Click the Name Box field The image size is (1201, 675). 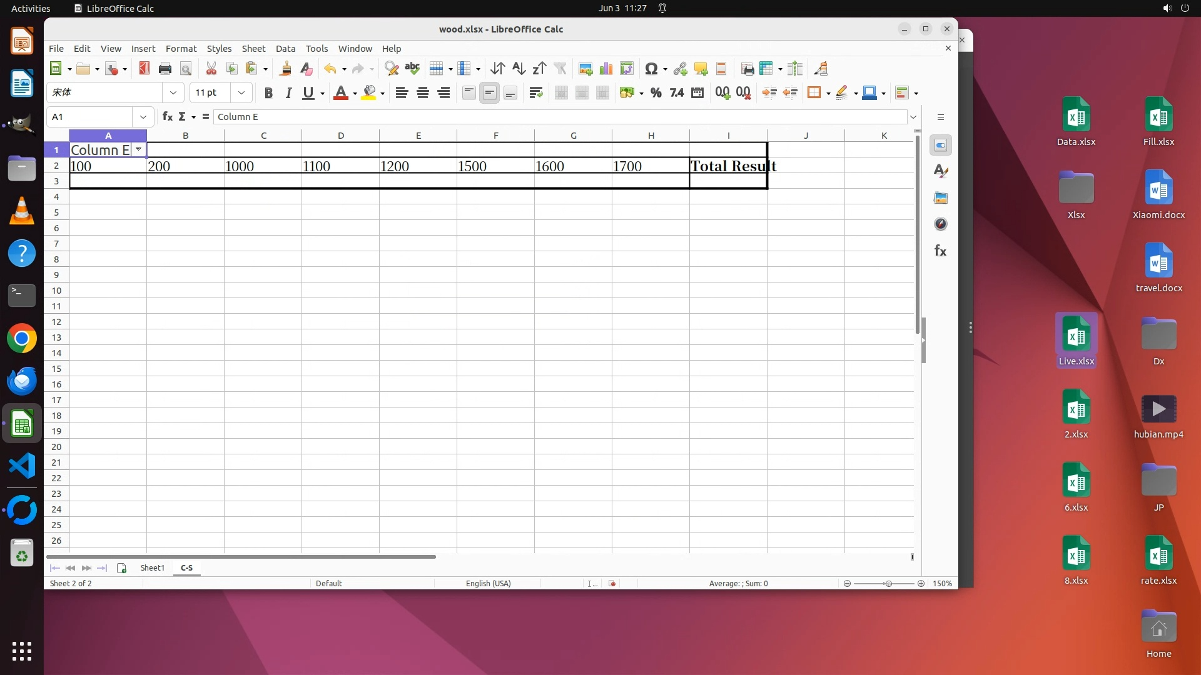point(89,117)
